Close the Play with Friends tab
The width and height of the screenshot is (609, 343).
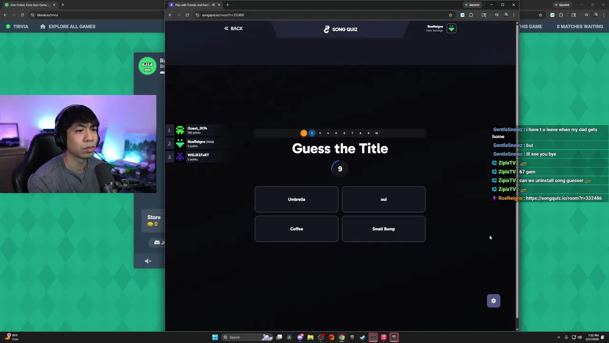click(219, 5)
